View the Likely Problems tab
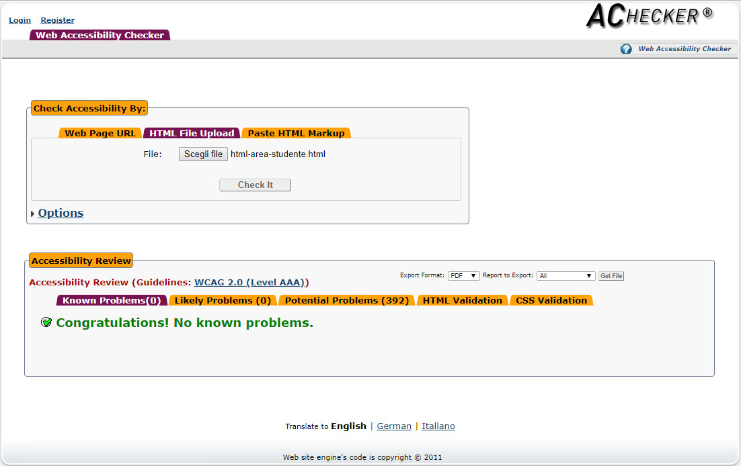Image resolution: width=741 pixels, height=466 pixels. [223, 300]
